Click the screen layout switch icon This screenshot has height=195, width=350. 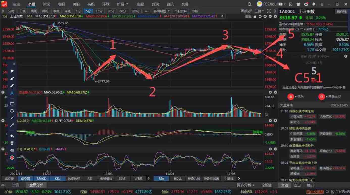[291, 4]
